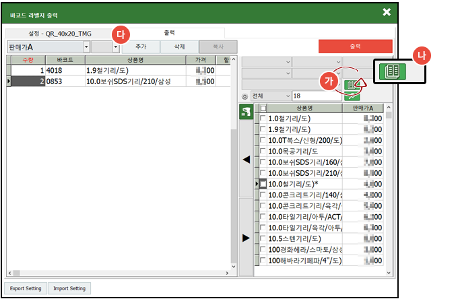Check the 10.0콘크리트기리/육각 checkbox
The height and width of the screenshot is (299, 458).
click(263, 205)
